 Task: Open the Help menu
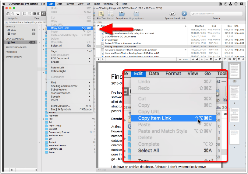pos(124,4)
